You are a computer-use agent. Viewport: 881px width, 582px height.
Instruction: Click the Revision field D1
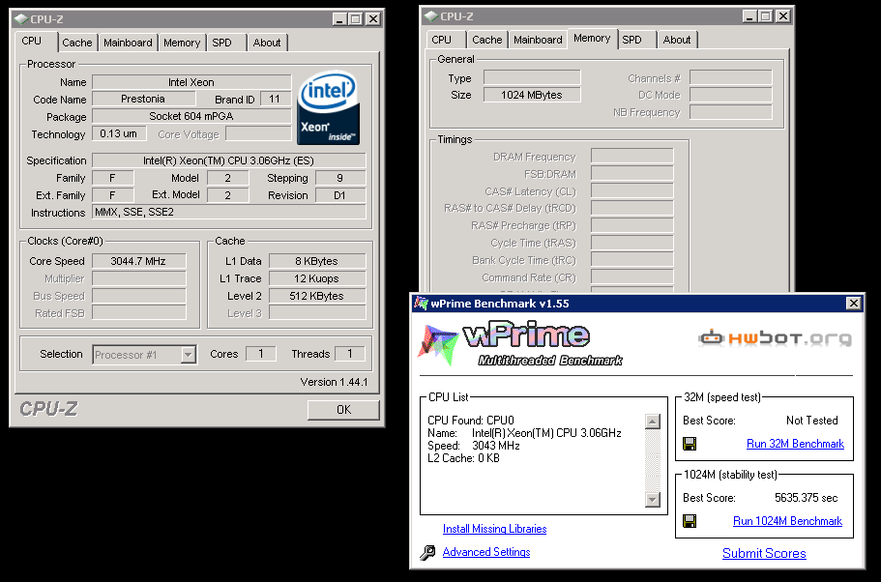pyautogui.click(x=340, y=195)
